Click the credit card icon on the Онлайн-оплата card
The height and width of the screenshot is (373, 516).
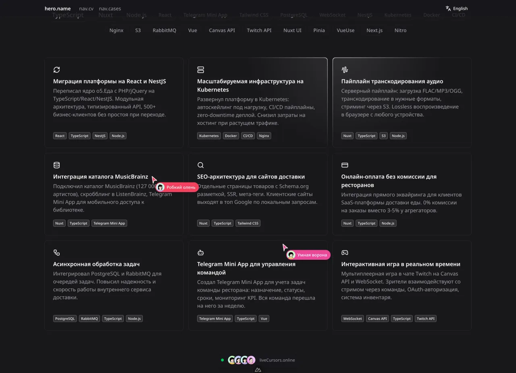tap(345, 165)
